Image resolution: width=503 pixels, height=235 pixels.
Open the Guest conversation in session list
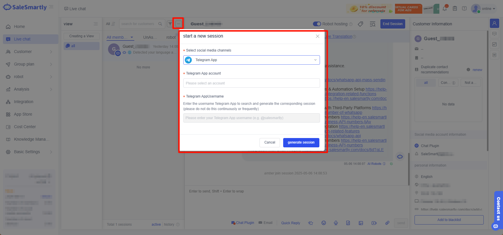(x=143, y=50)
